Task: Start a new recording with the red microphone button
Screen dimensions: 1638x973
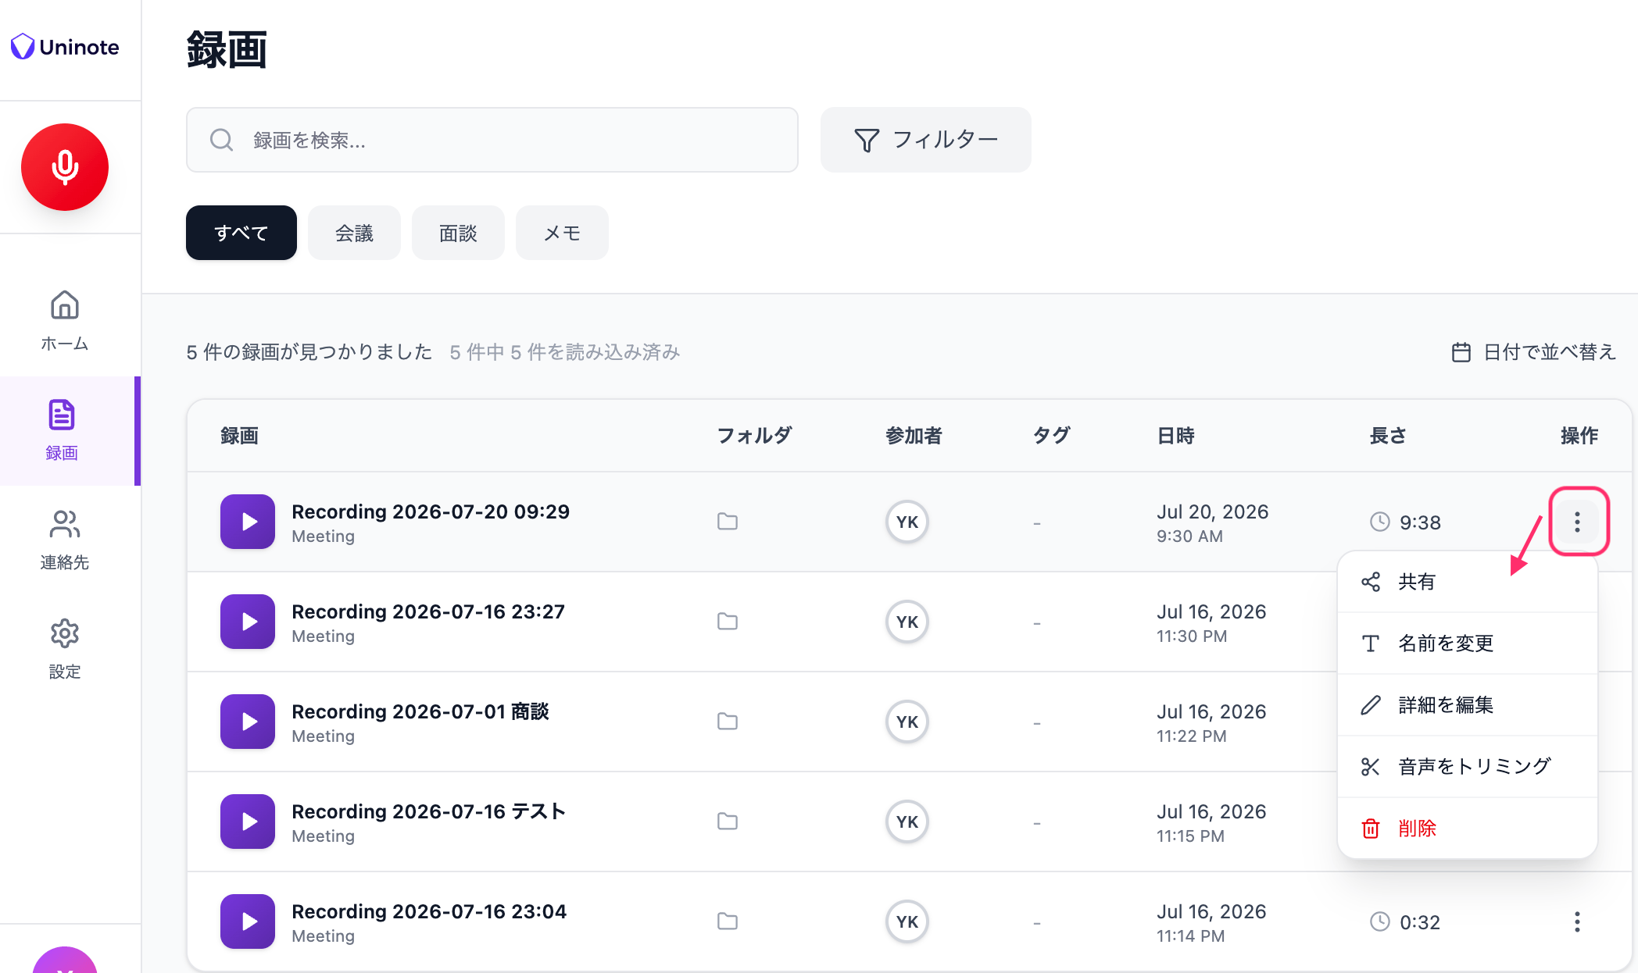Action: (x=65, y=167)
